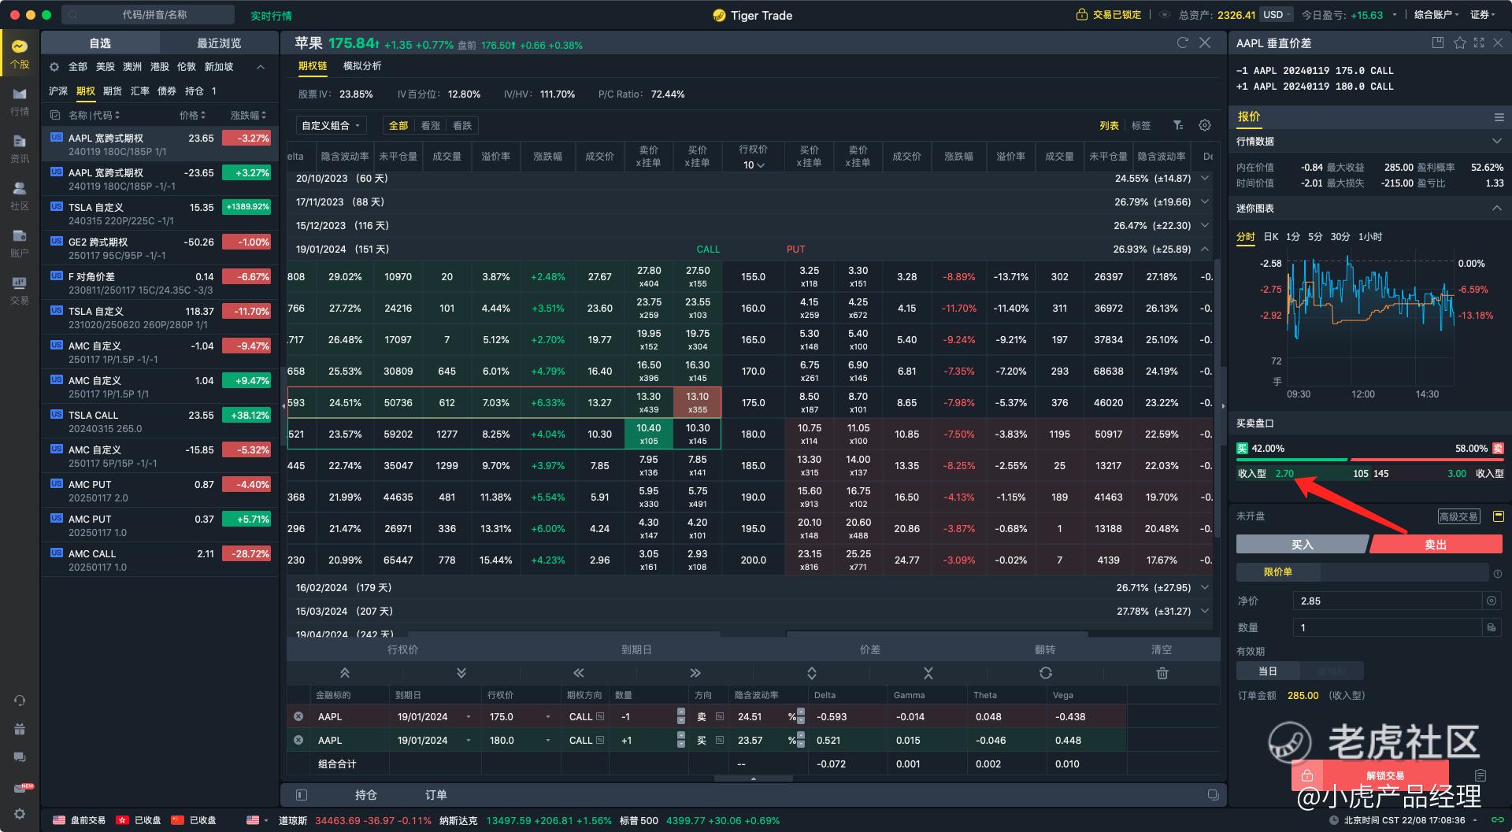The width and height of the screenshot is (1512, 832).
Task: Click the refresh icon in option chain header
Action: click(1182, 43)
